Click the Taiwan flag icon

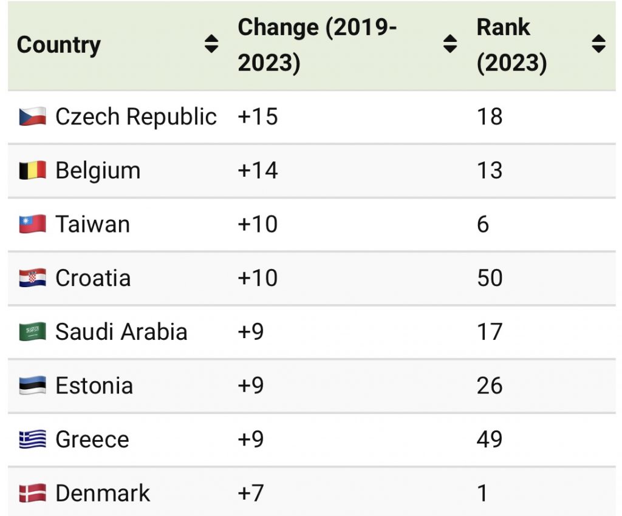pyautogui.click(x=32, y=225)
